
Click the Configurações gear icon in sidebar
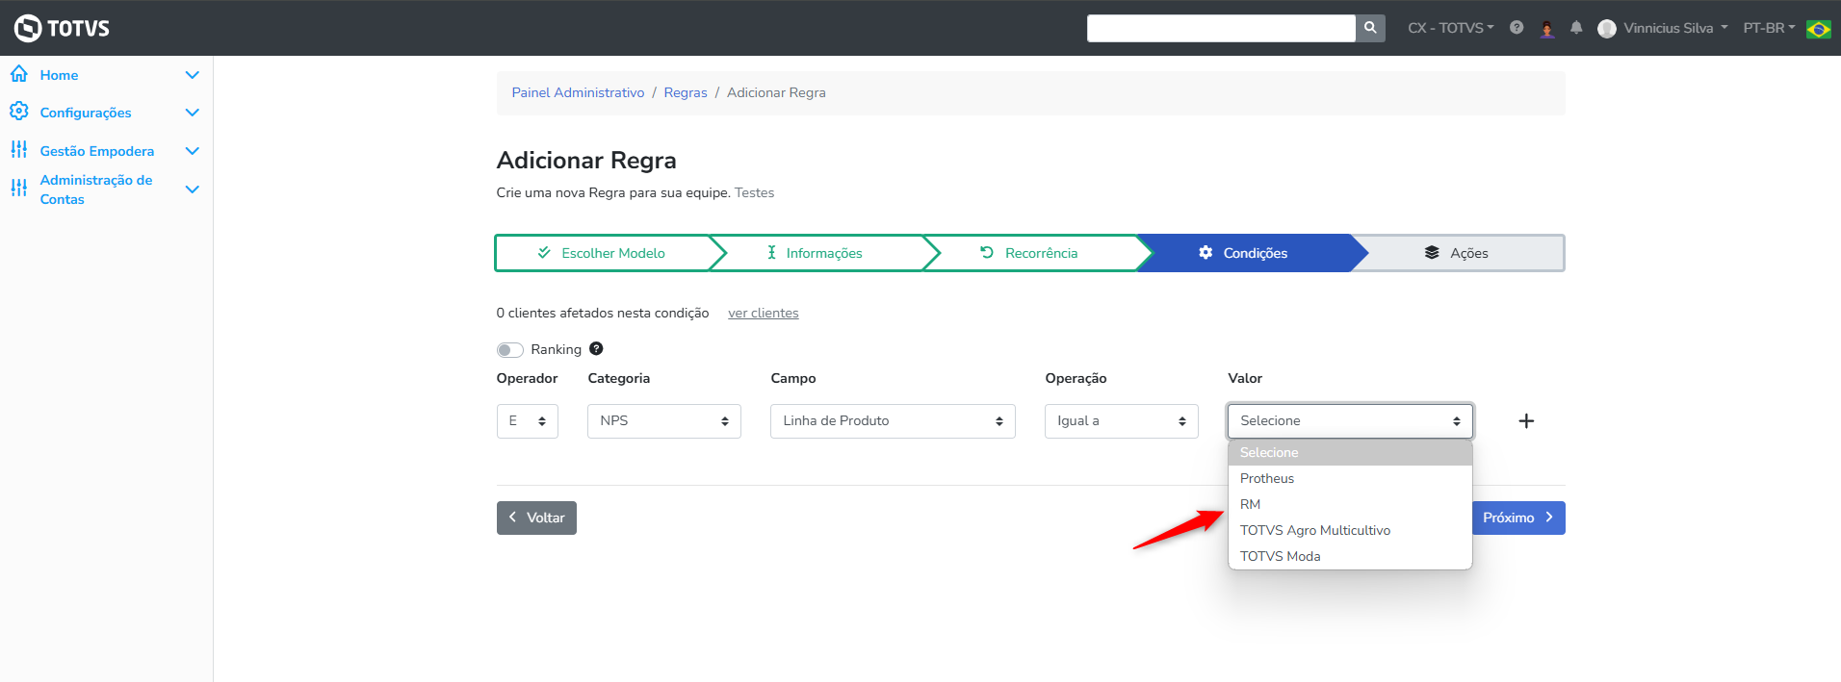point(19,112)
